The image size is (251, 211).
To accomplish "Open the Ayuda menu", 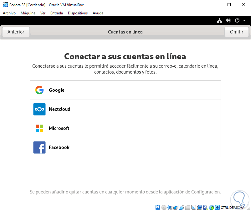I will tap(98, 13).
